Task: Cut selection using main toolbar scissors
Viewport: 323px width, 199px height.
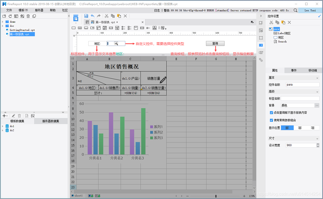Action: (107, 16)
